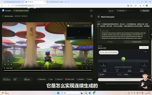Click the video progress bar

[x=47, y=70]
